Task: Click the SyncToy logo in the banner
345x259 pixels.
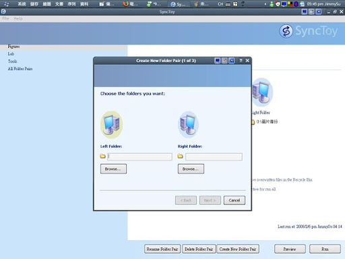Action: (x=309, y=31)
